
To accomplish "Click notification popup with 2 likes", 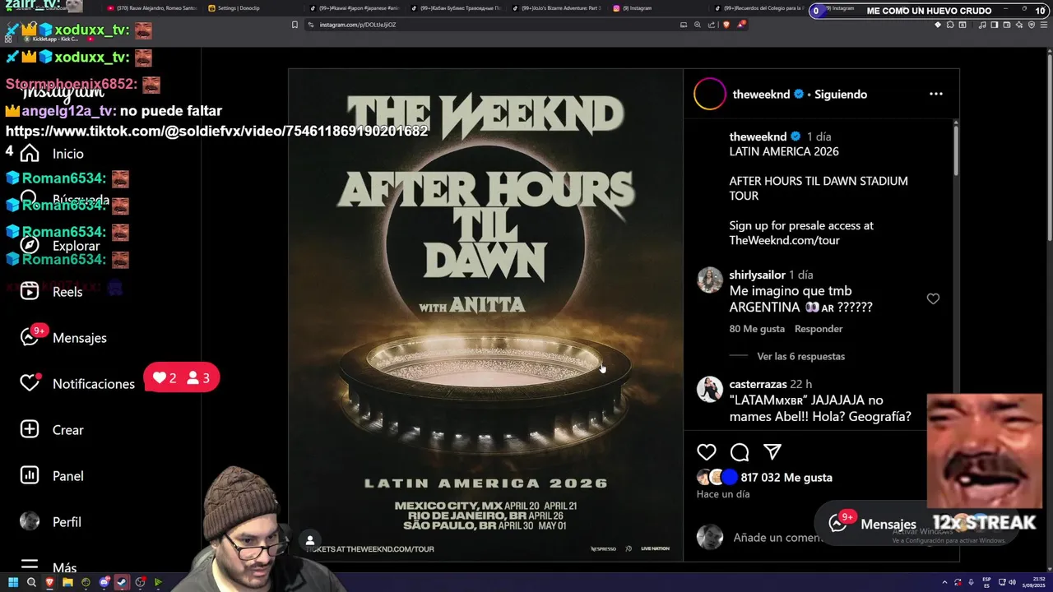I will (182, 378).
